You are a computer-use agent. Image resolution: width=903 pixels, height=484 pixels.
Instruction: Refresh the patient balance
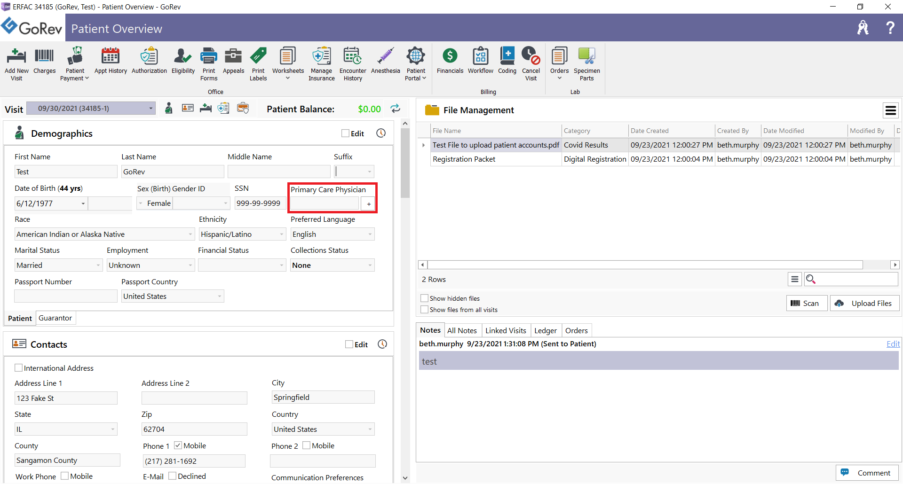coord(396,109)
